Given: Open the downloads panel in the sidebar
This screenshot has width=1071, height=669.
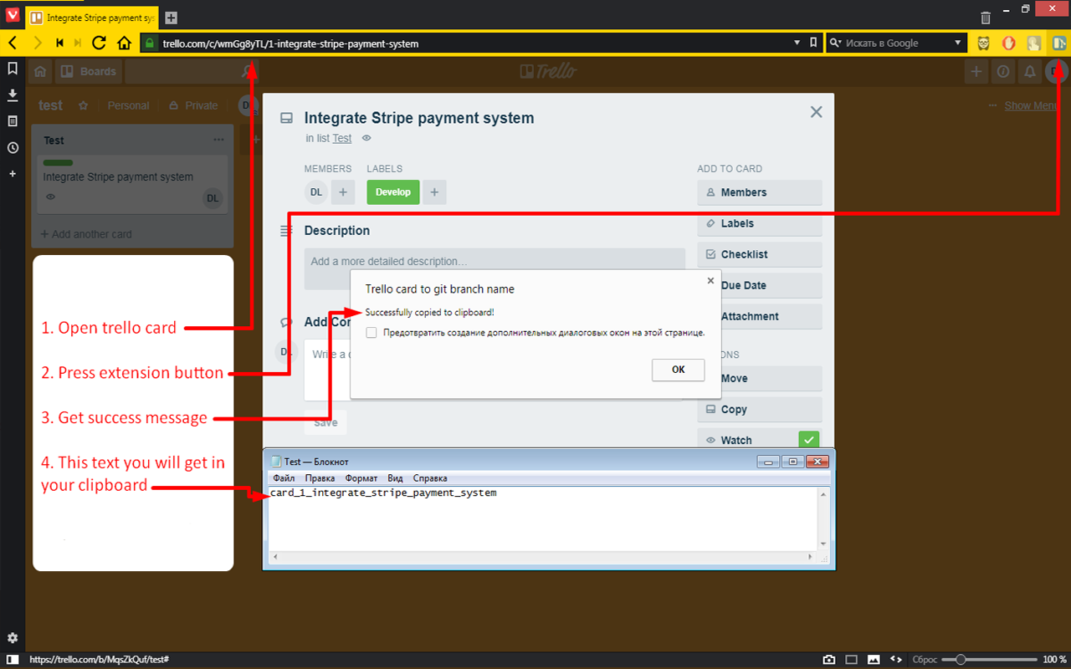Looking at the screenshot, I should tap(12, 94).
